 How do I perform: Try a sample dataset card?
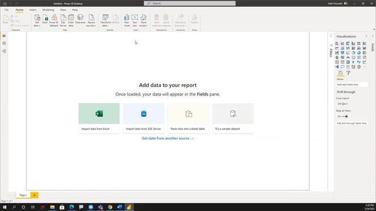233,118
